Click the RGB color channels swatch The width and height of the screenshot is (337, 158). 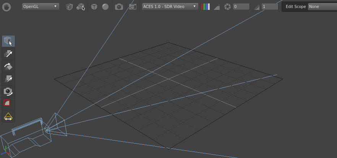205,6
